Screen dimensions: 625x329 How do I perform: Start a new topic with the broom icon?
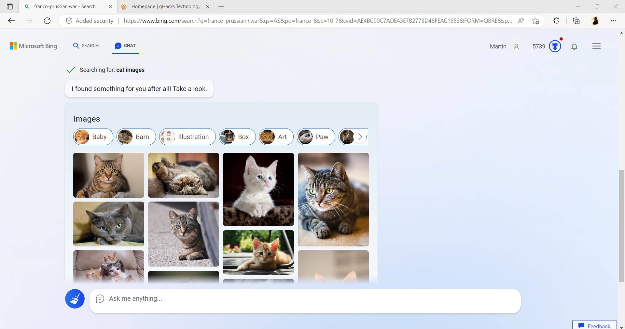coord(75,298)
